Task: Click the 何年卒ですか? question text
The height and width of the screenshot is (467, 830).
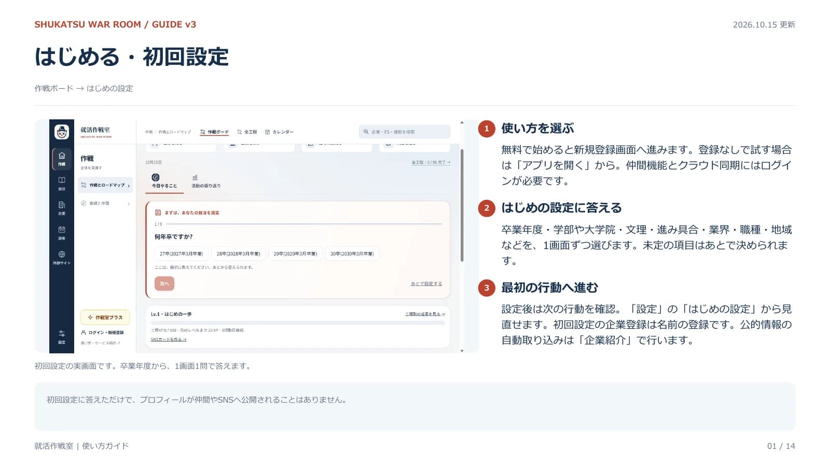Action: tap(173, 237)
